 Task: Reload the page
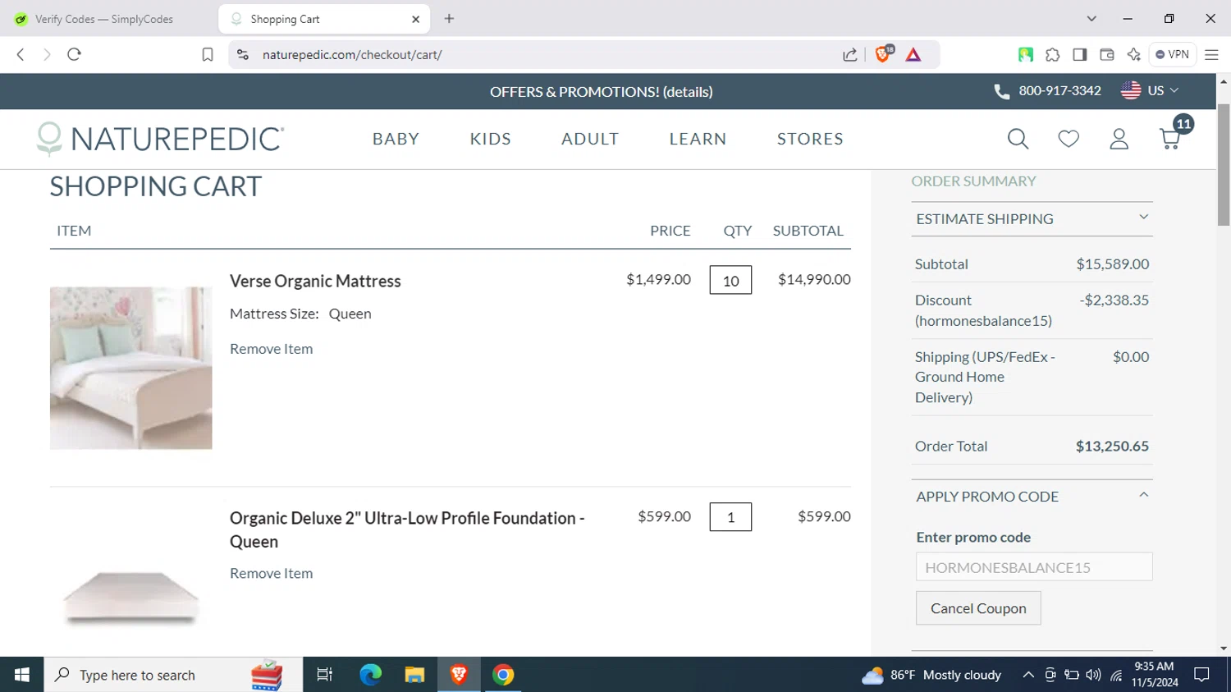(x=74, y=54)
